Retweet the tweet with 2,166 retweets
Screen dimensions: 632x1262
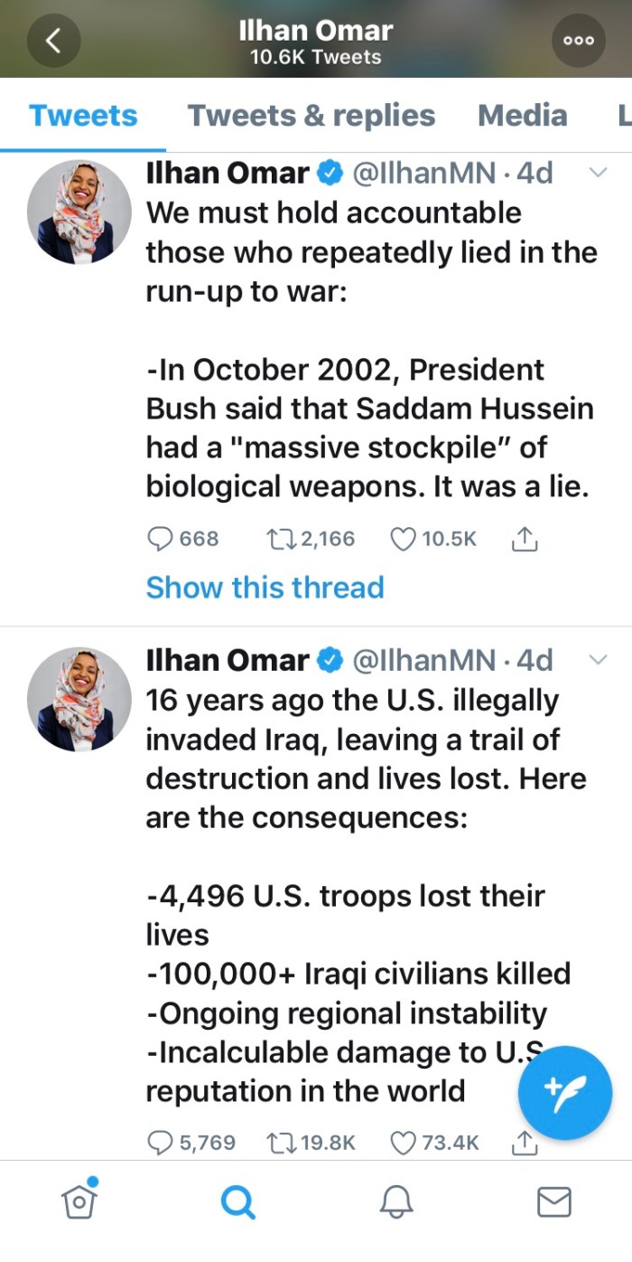tap(276, 539)
